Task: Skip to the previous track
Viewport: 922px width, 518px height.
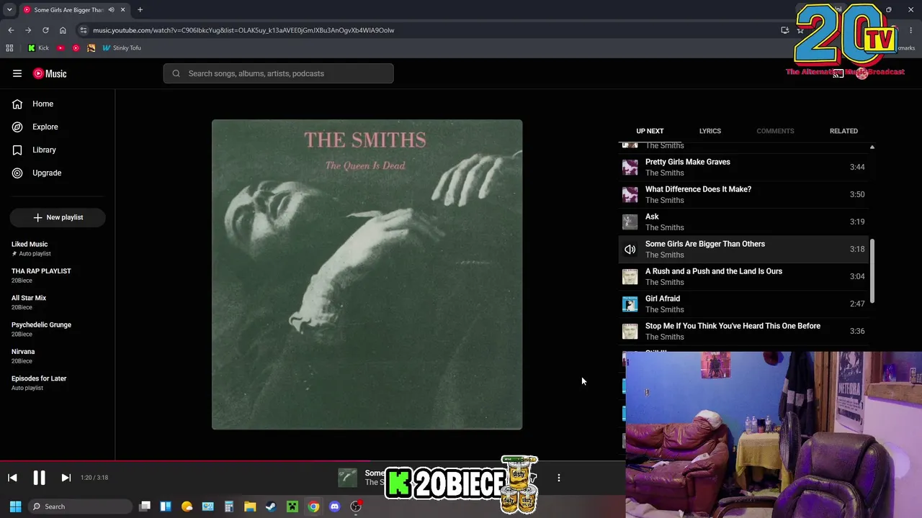Action: point(12,478)
